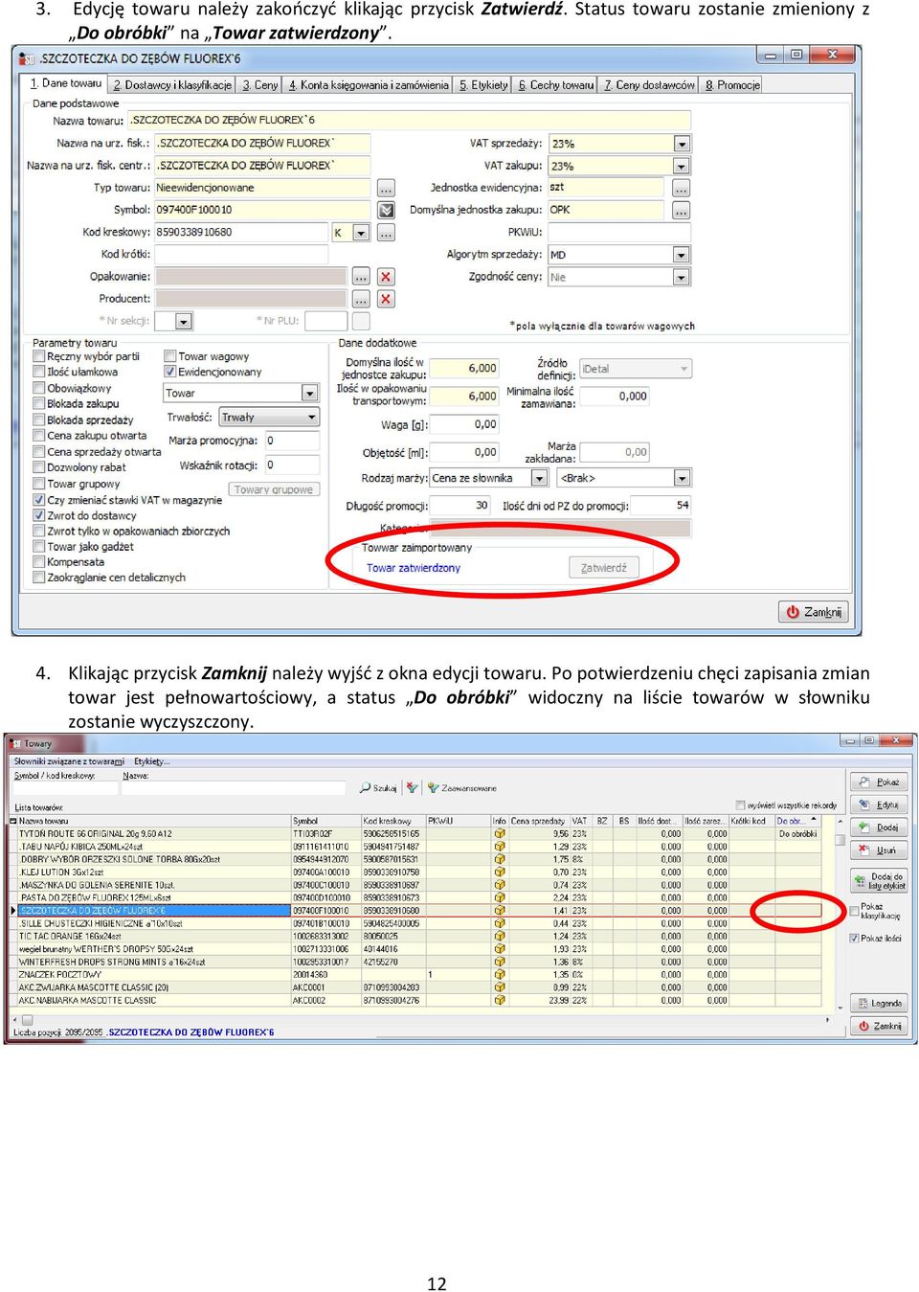Image resolution: width=919 pixels, height=1292 pixels.
Task: Switch to Ceny tab
Action: (260, 85)
